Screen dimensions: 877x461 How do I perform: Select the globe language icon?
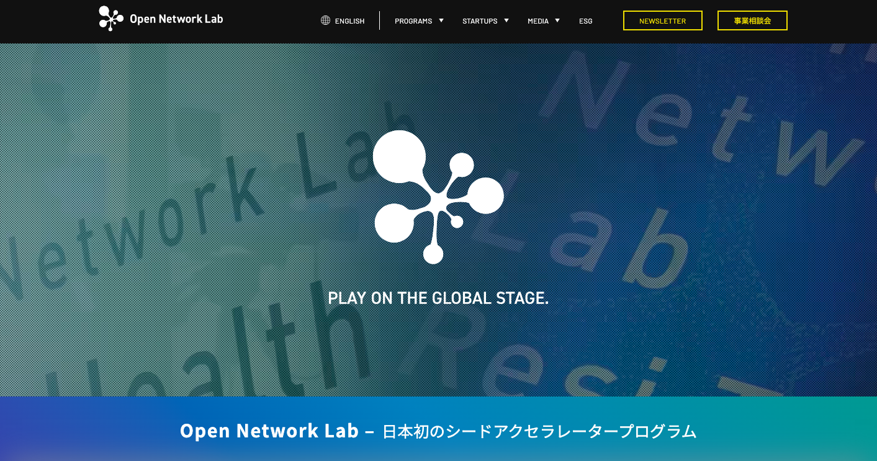(325, 20)
